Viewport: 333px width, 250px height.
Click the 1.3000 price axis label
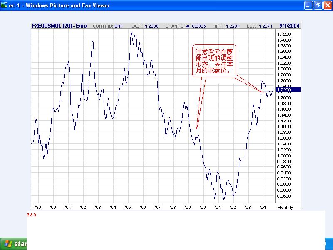tap(284, 69)
